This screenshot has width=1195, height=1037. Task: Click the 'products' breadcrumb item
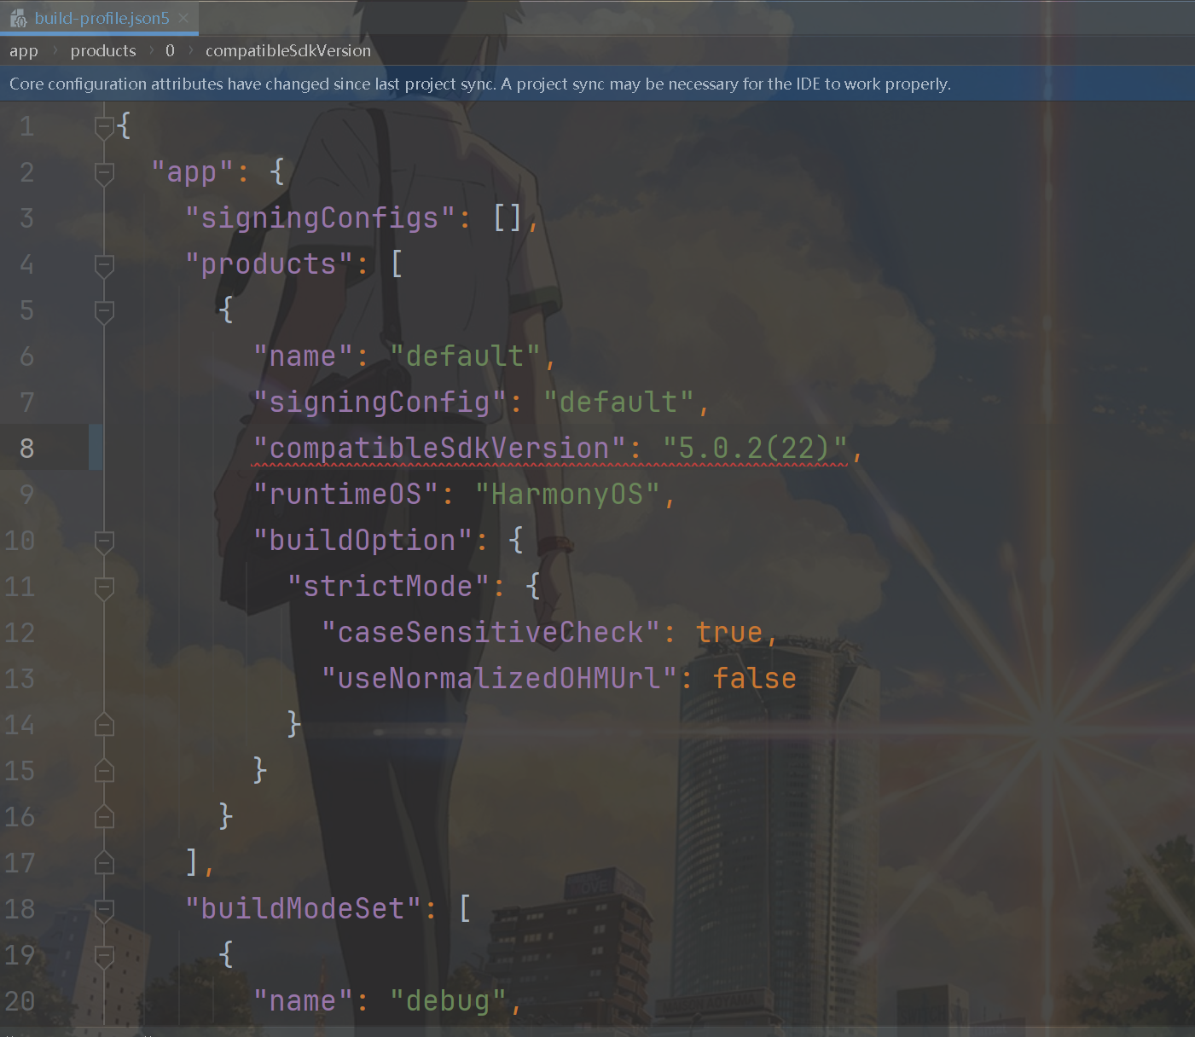coord(103,51)
